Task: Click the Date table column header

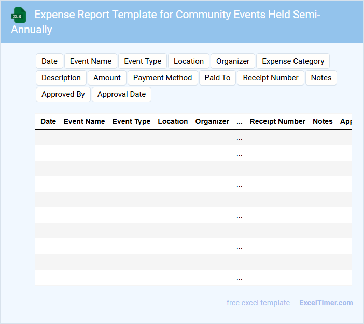Action: 48,121
